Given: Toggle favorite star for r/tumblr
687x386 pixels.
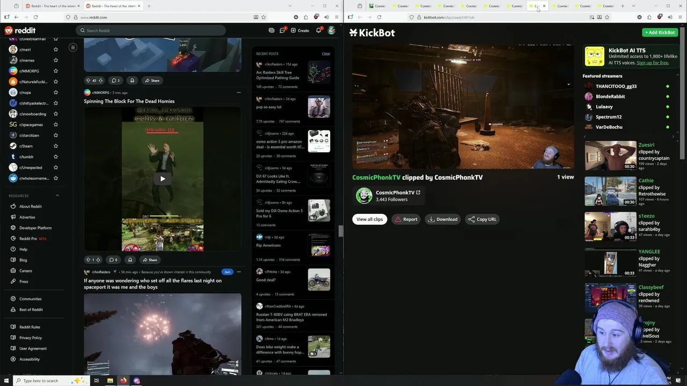Looking at the screenshot, I should (x=55, y=157).
